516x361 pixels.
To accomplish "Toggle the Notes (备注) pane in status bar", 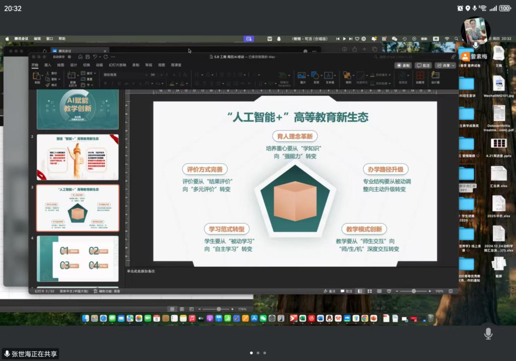I will (x=329, y=291).
